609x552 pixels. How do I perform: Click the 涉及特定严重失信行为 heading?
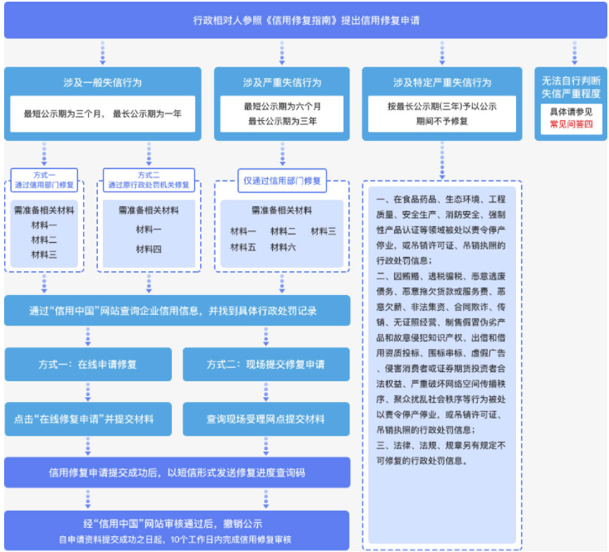point(441,82)
